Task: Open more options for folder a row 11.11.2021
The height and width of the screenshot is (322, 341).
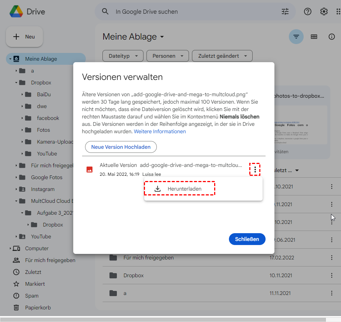Action: (x=332, y=293)
